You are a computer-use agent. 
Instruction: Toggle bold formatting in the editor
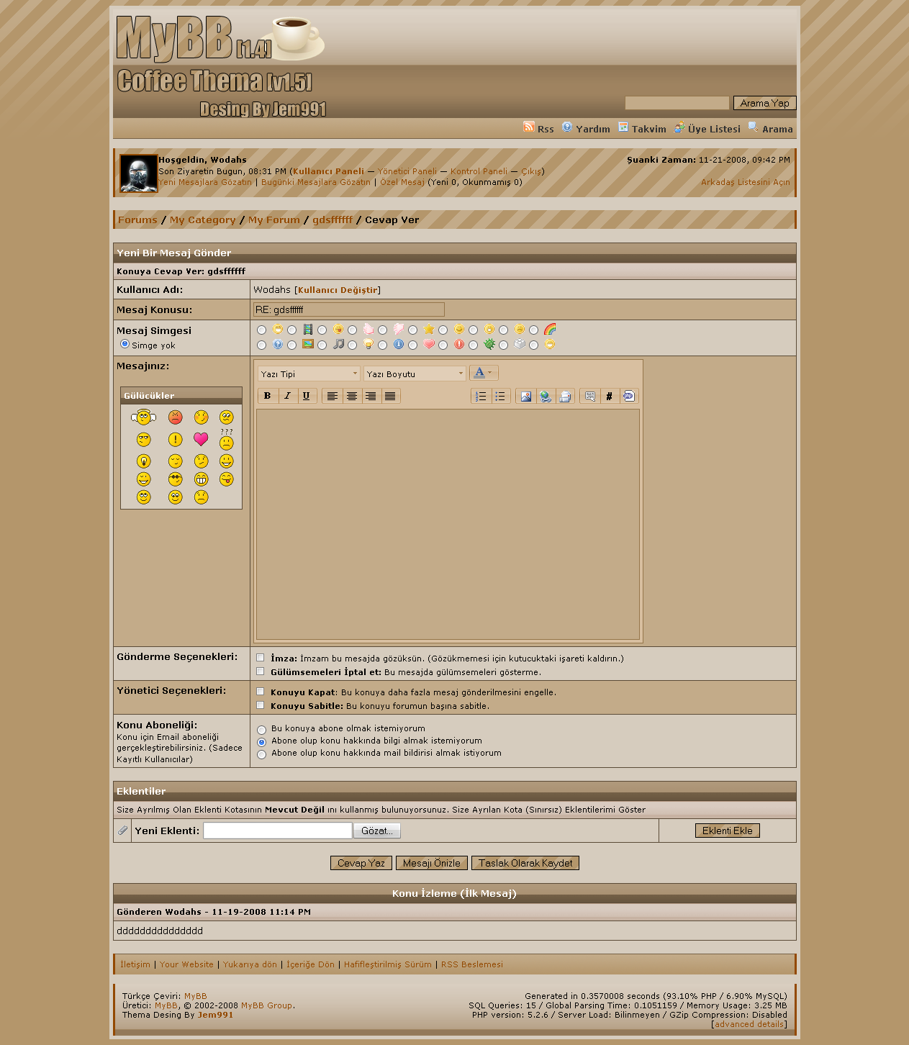[268, 396]
